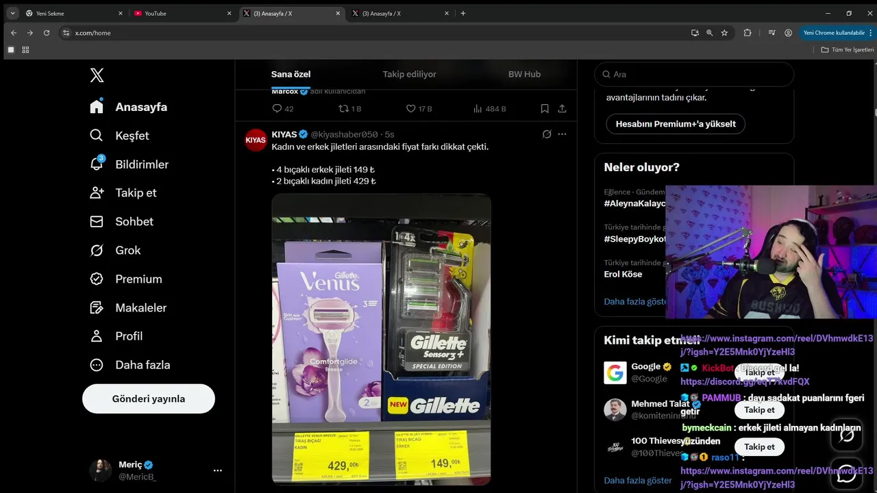877x493 pixels.
Task: View site information icon in address bar
Action: [x=66, y=33]
